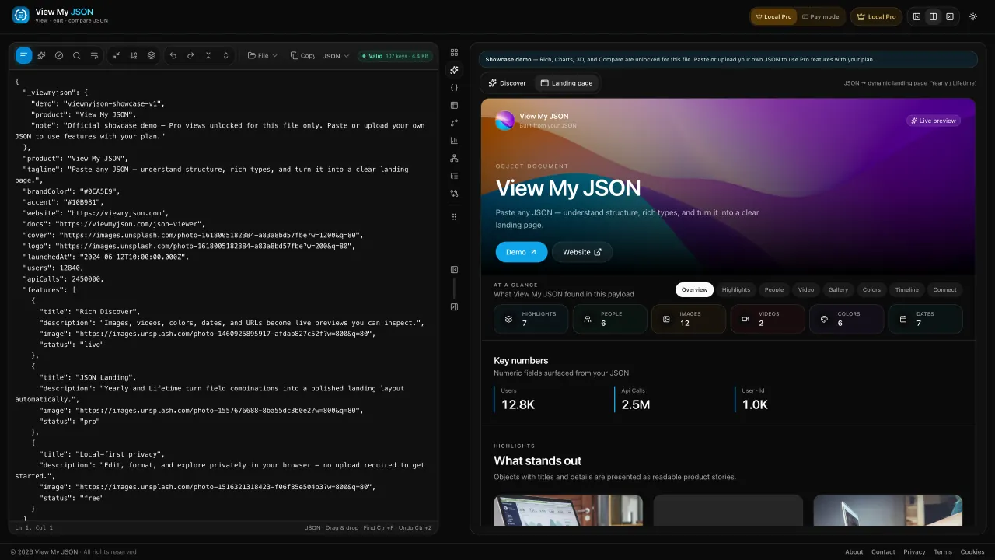Open the compare view in sidebar
The width and height of the screenshot is (995, 560).
coord(454,193)
